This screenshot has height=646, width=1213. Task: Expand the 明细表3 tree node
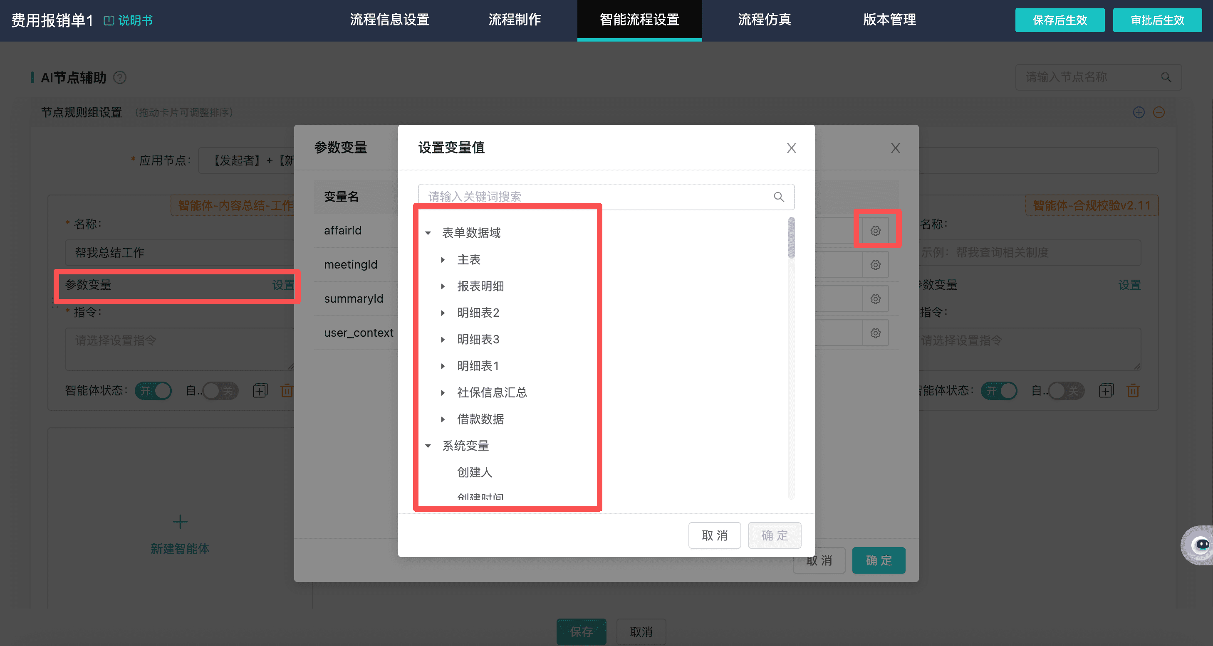pos(443,339)
